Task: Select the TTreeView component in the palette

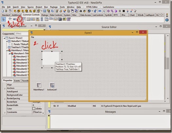Action: coord(20,19)
